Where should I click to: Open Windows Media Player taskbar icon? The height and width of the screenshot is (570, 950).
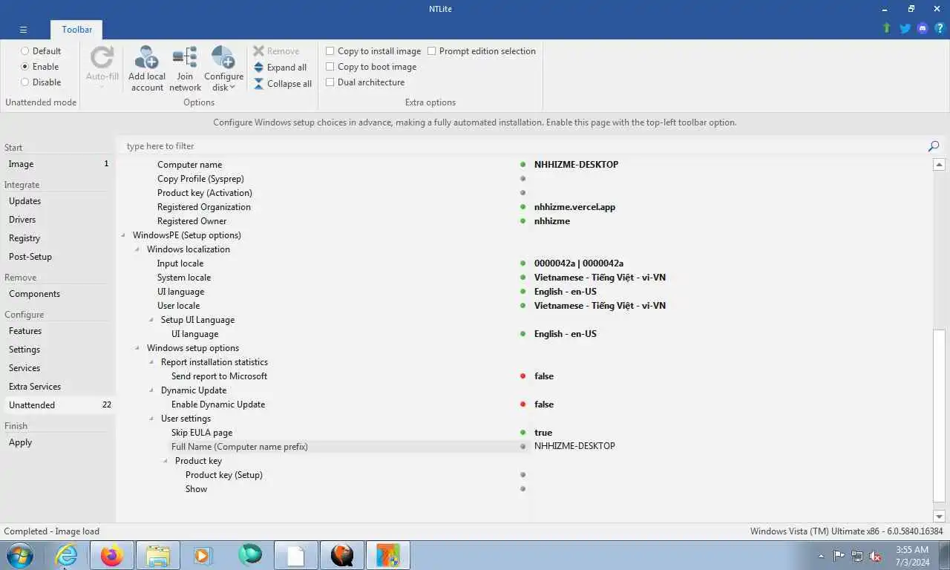click(203, 555)
